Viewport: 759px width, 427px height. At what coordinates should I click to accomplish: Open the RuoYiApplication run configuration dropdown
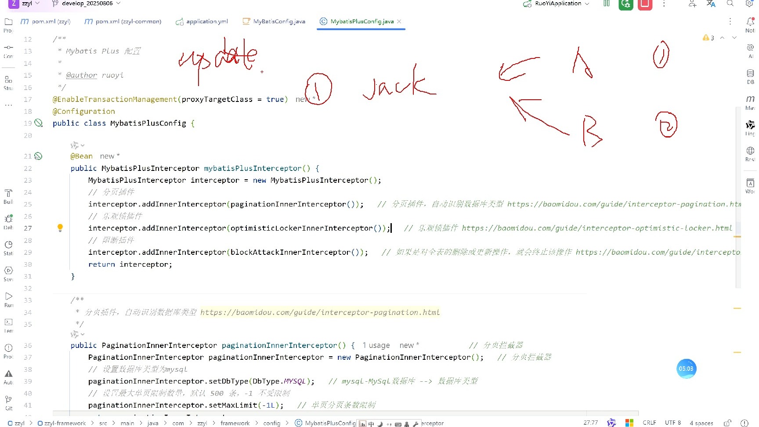pos(557,4)
